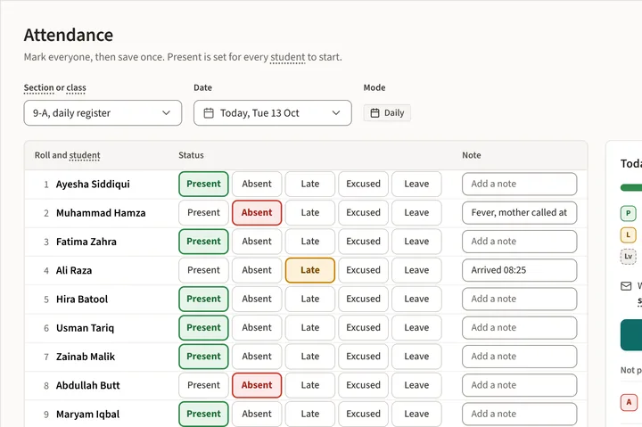Set Abdullah Butt to Excused
Screen dimensions: 642x427
pos(363,385)
